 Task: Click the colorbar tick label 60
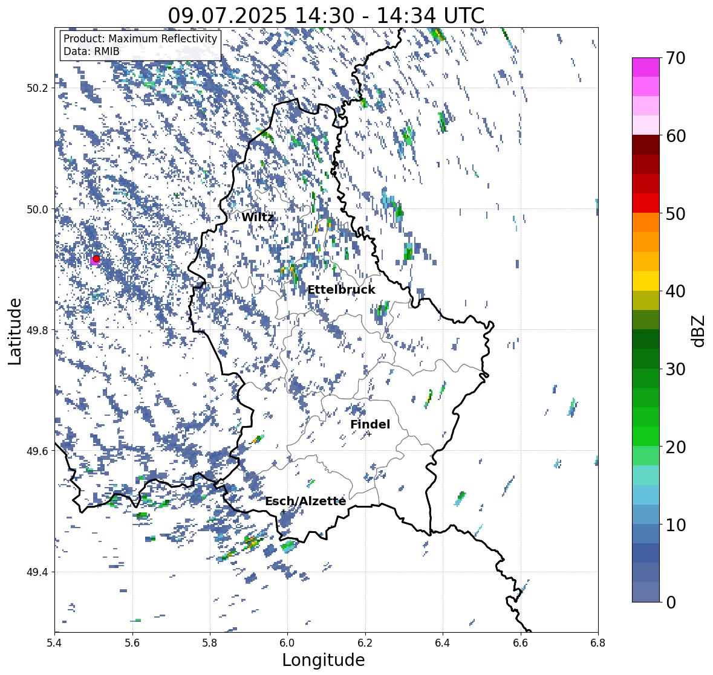click(x=676, y=136)
